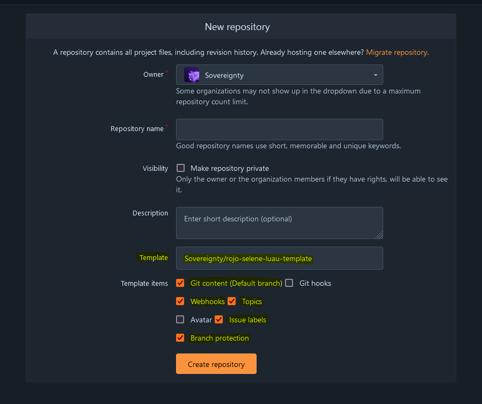Image resolution: width=482 pixels, height=404 pixels.
Task: Open the Migrate repository link
Action: [397, 52]
